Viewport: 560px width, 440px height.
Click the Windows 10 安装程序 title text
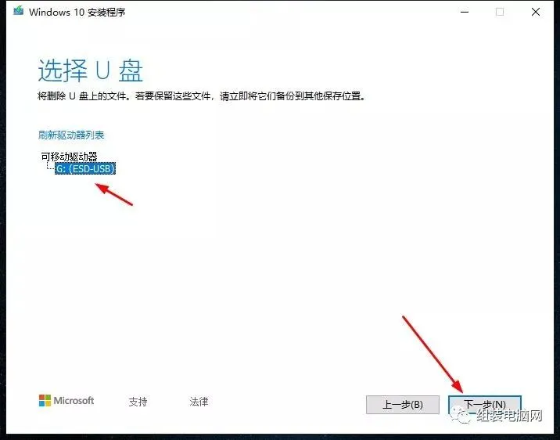coord(77,13)
